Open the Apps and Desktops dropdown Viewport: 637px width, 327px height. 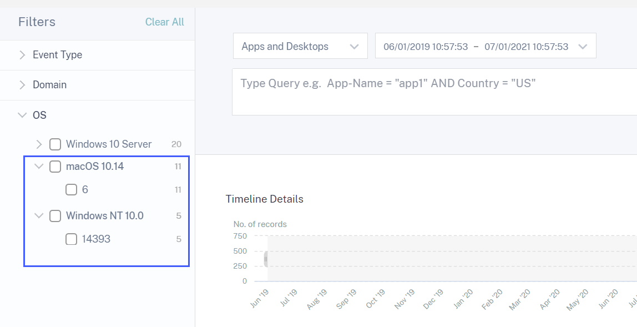300,47
